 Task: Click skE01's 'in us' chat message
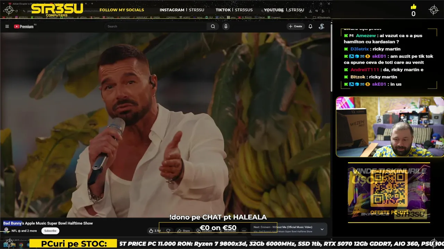[x=373, y=84]
